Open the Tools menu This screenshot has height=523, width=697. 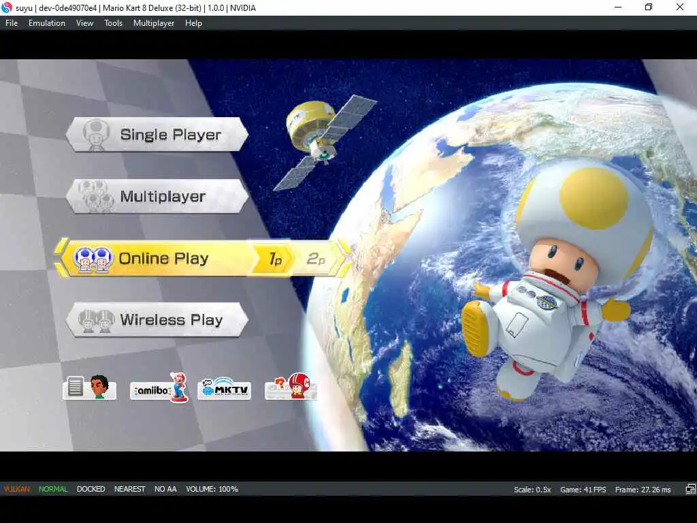tap(114, 23)
